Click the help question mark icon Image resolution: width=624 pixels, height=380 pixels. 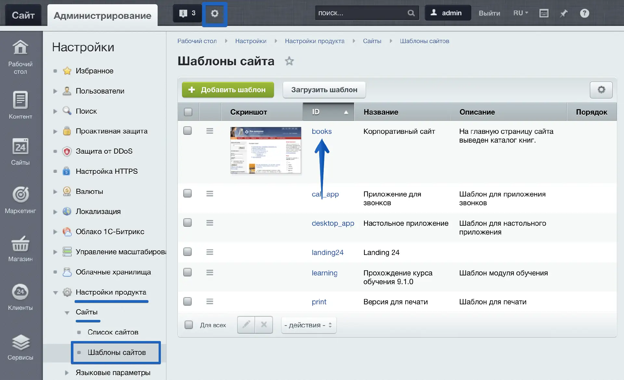click(x=584, y=13)
